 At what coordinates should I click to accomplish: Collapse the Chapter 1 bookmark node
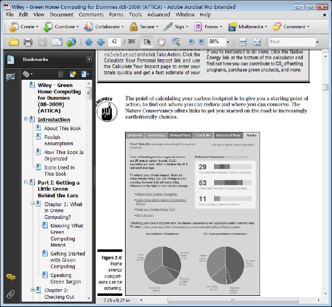[x=33, y=203]
